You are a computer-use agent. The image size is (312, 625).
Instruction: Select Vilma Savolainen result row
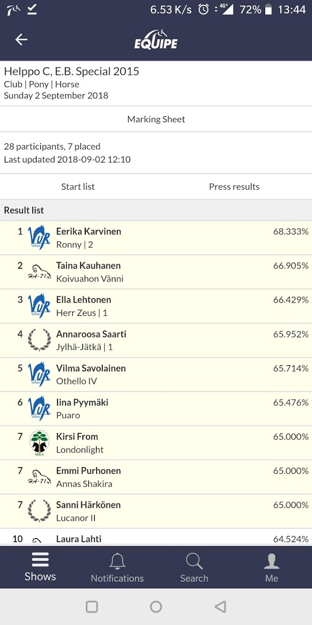(x=156, y=375)
